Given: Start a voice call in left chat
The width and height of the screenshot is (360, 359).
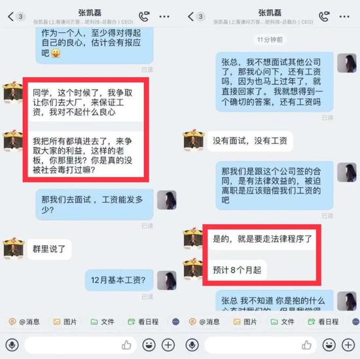Looking at the screenshot, I should click(144, 16).
